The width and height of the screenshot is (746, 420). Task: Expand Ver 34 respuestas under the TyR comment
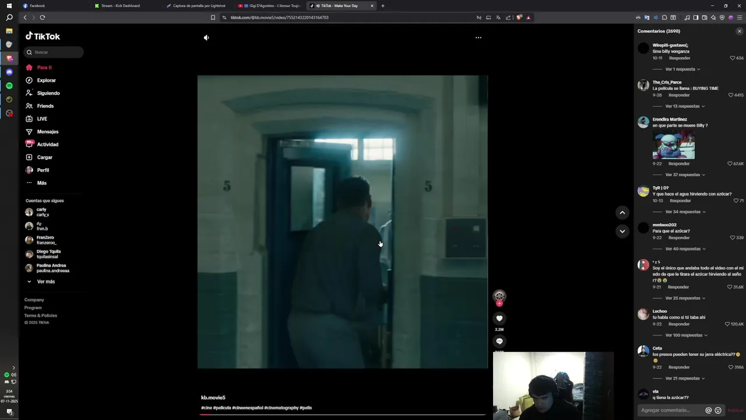(685, 212)
